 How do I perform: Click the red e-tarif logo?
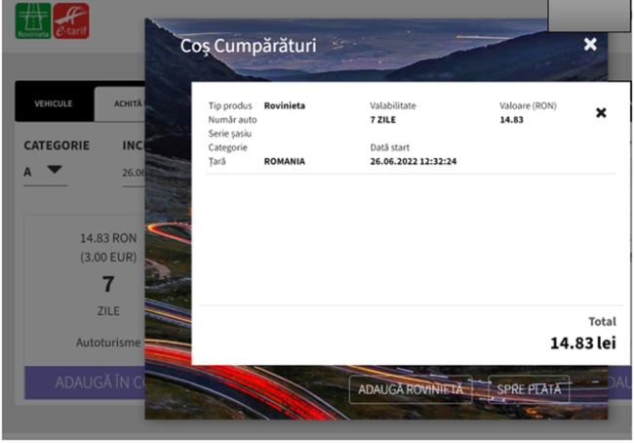click(x=70, y=20)
